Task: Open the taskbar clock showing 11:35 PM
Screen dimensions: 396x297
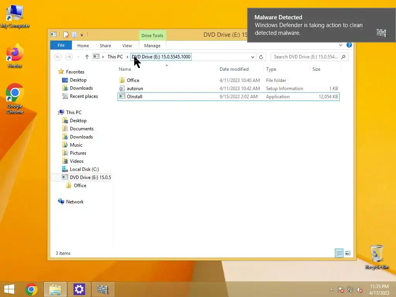Action: [379, 290]
